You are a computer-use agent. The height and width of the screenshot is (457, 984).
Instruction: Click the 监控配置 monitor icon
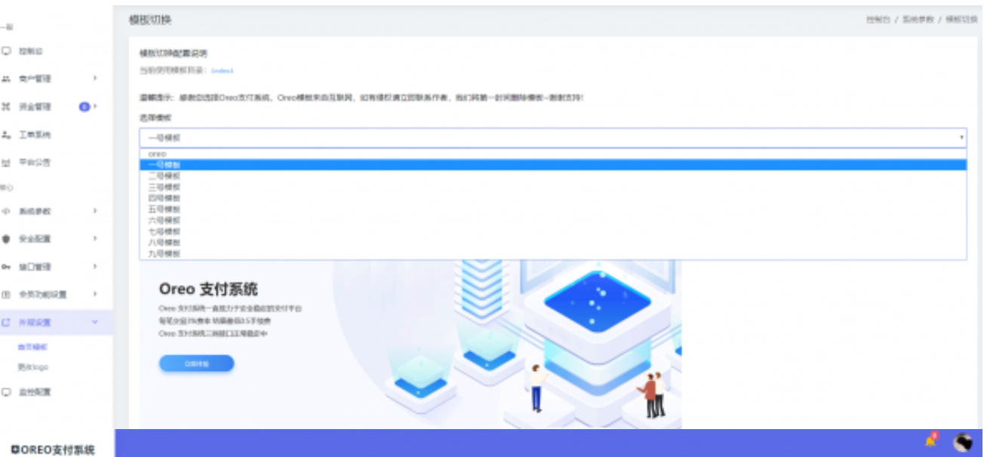pyautogui.click(x=7, y=392)
